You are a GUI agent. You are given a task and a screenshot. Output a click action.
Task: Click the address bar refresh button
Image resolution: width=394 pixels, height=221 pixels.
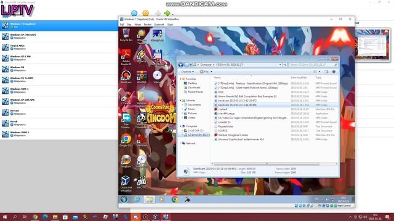click(284, 64)
